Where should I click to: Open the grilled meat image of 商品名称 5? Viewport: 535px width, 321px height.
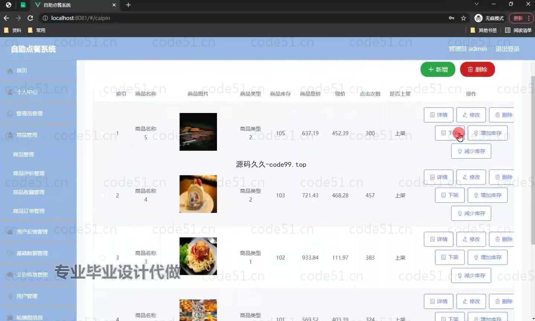pyautogui.click(x=198, y=132)
